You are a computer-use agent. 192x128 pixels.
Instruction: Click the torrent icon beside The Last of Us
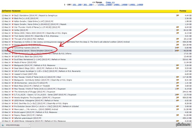coord(12,39)
